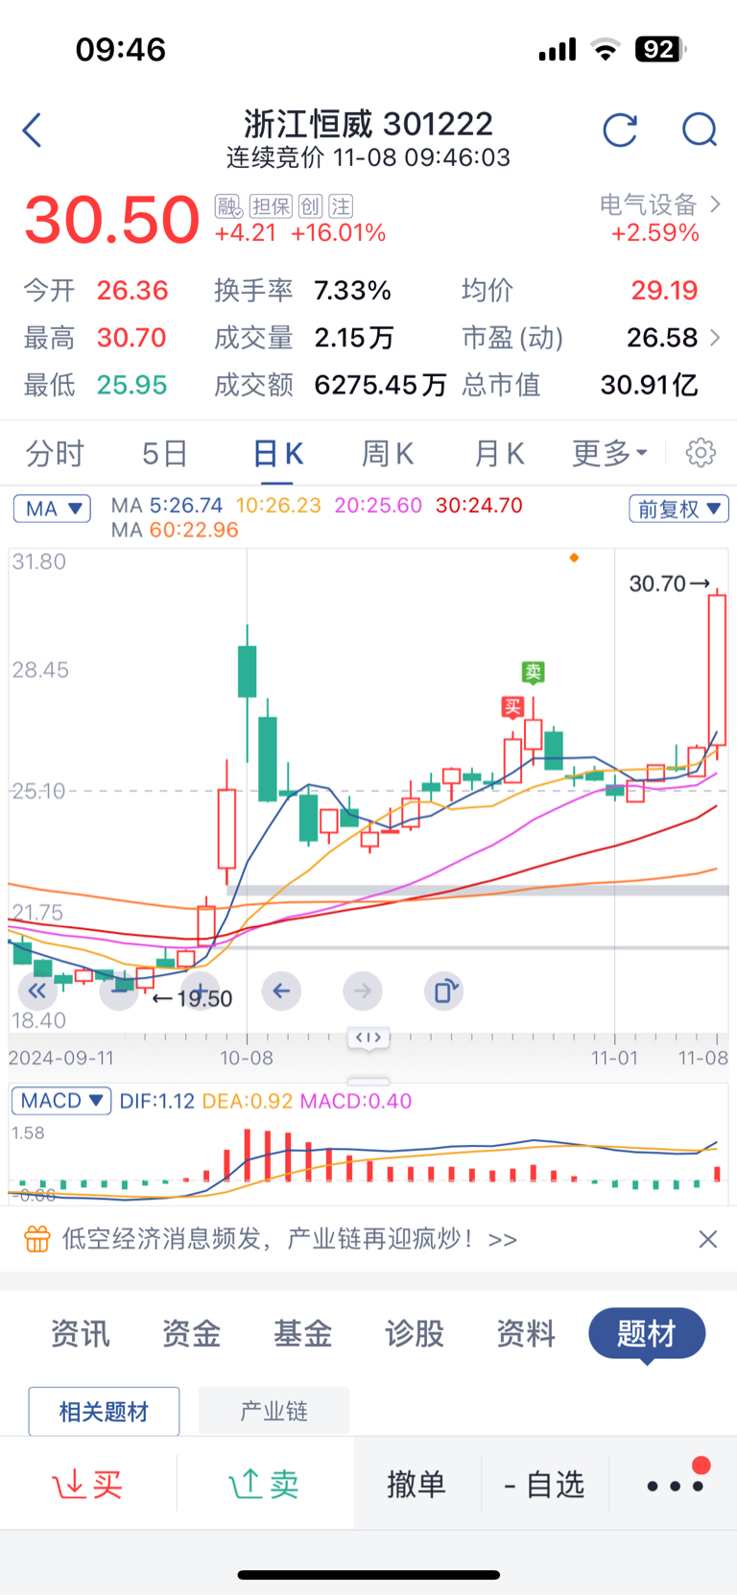The width and height of the screenshot is (737, 1596).
Task: Tap the back arrow icon
Action: pos(32,130)
